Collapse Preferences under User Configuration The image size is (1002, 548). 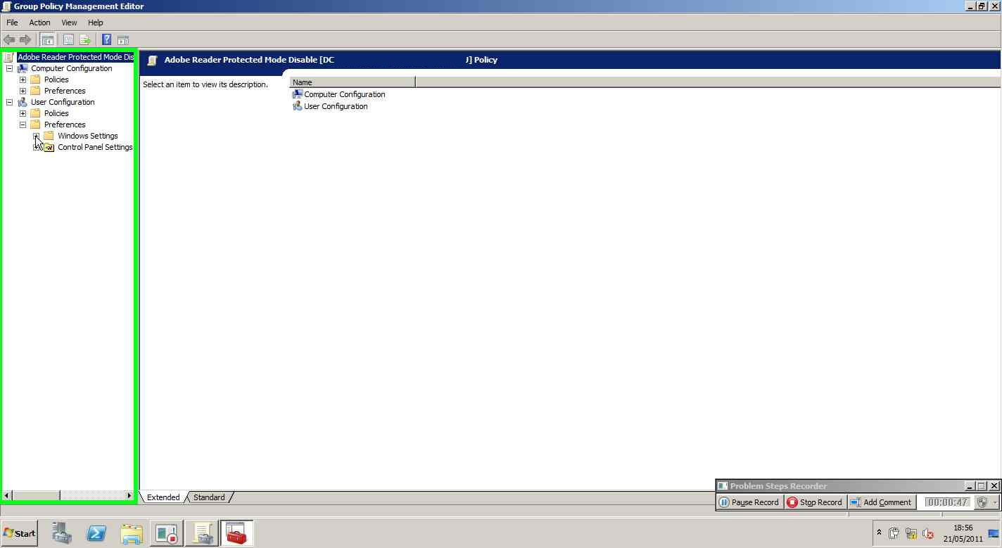pos(23,125)
